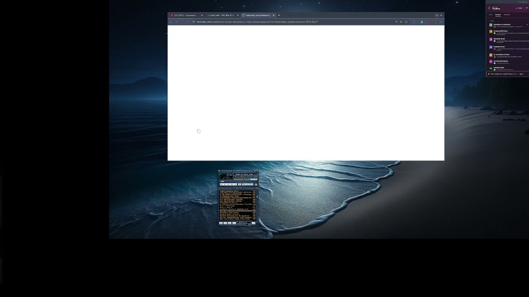The height and width of the screenshot is (297, 529).
Task: Click the playlist remove button in Winamp
Action: 225,223
